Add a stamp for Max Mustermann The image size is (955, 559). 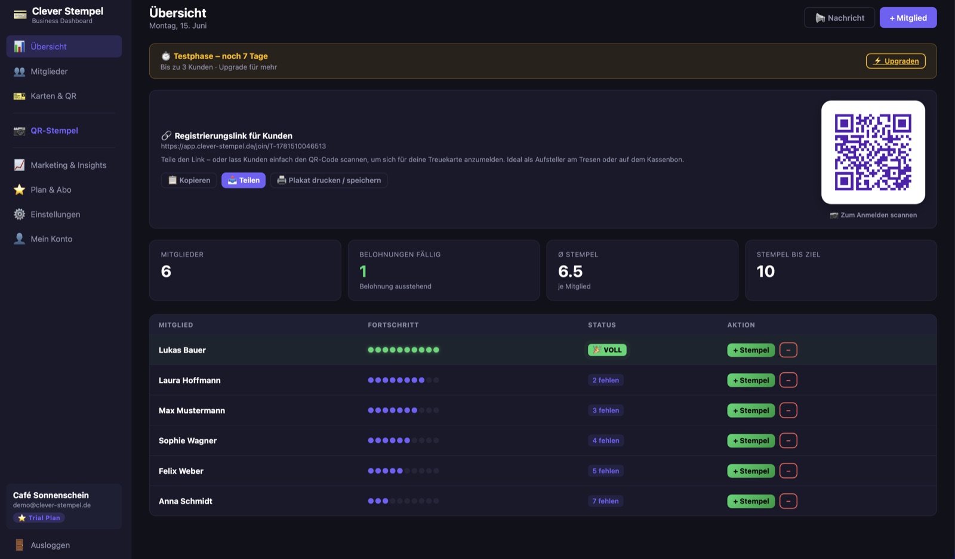[751, 410]
